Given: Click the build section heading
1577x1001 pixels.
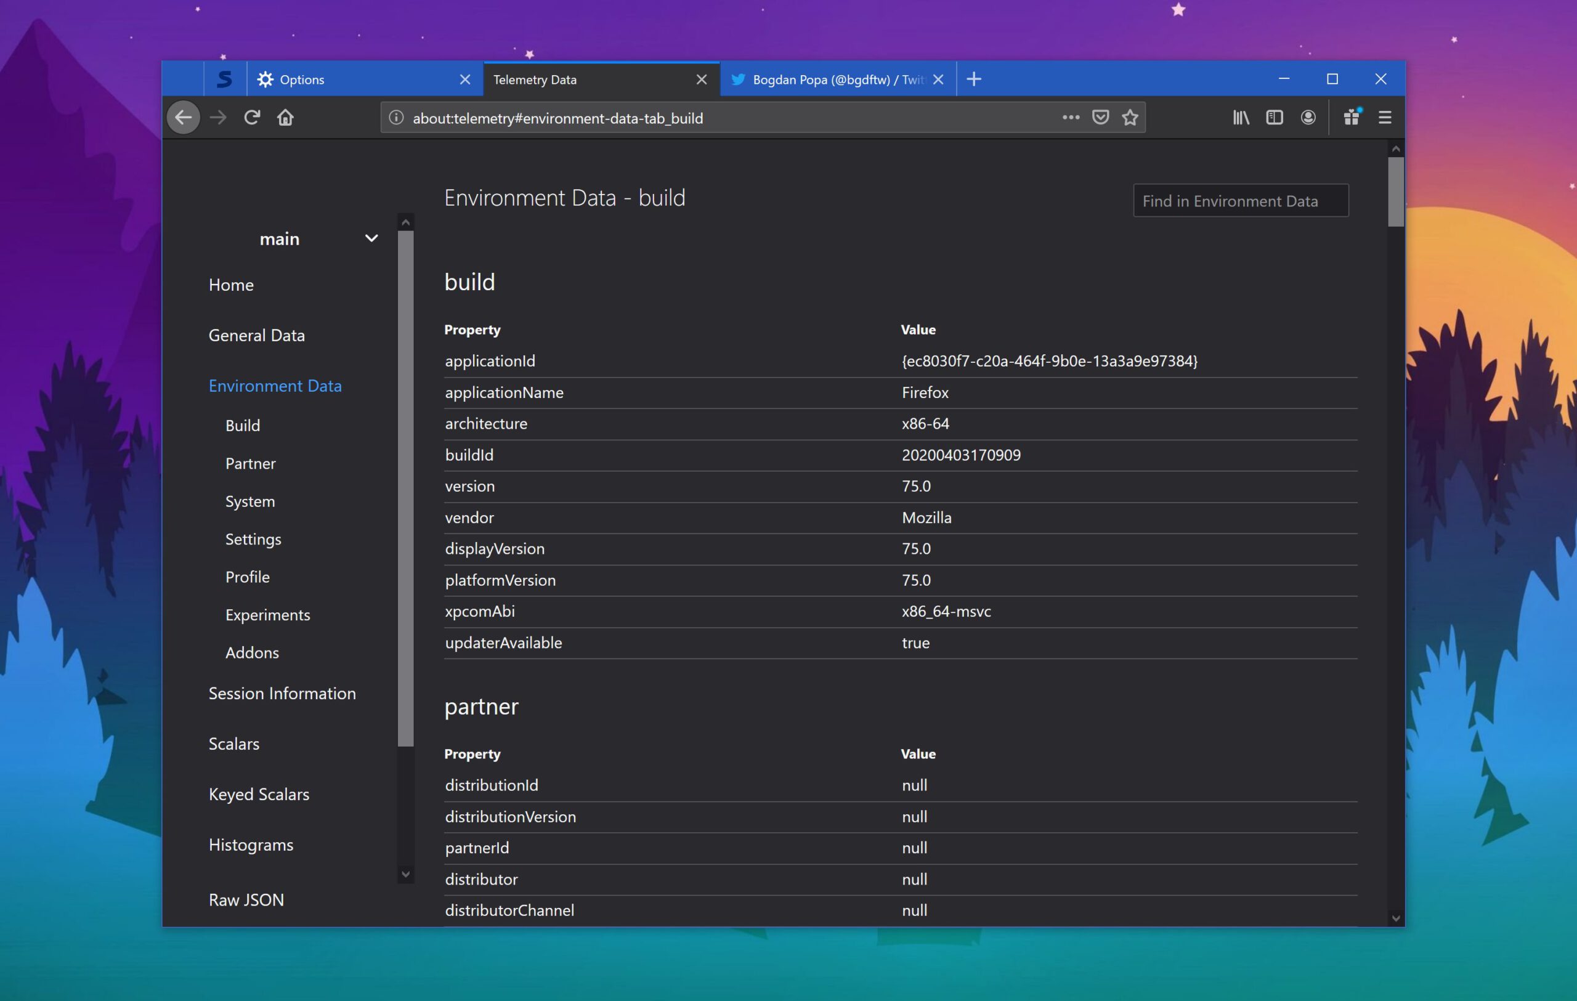Looking at the screenshot, I should pyautogui.click(x=469, y=282).
